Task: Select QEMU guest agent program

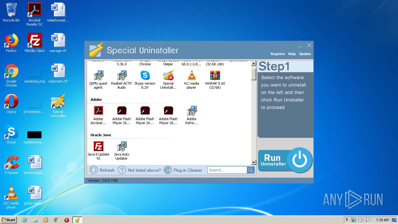Action: pyautogui.click(x=98, y=80)
